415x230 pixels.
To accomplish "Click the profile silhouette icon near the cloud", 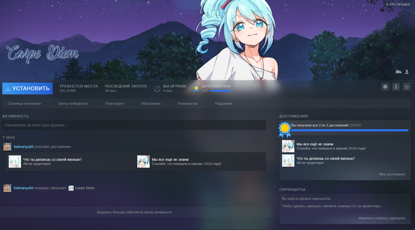I will (x=407, y=71).
